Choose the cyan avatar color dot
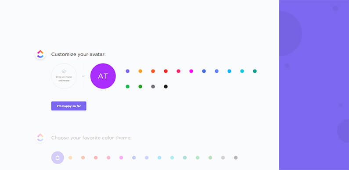 point(242,71)
